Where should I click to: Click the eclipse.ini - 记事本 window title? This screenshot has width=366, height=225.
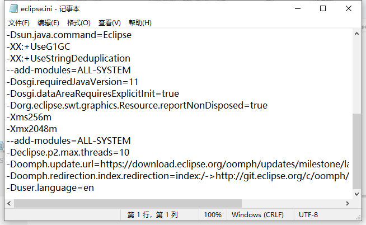[50, 9]
